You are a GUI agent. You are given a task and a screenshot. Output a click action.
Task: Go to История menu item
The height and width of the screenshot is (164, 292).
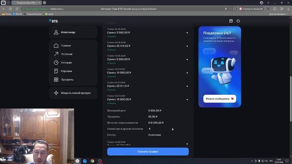click(66, 63)
